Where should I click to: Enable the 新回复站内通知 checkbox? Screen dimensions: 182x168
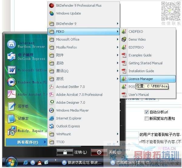[147, 119]
